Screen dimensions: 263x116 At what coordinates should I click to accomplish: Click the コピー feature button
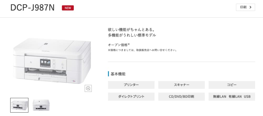232,85
